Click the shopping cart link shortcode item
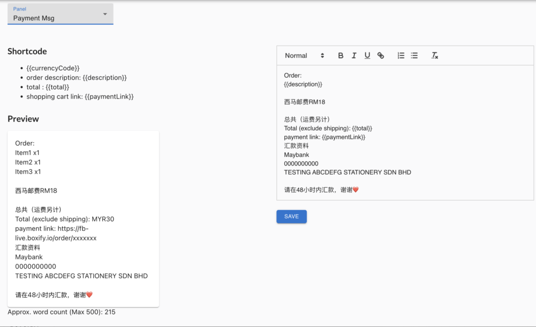The image size is (536, 327). [x=80, y=96]
